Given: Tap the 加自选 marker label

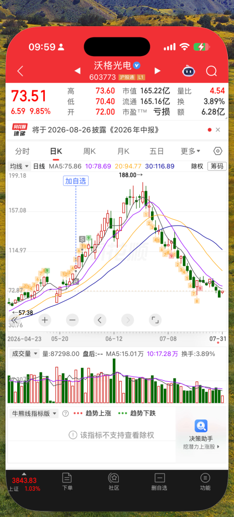Looking at the screenshot, I should coord(76,181).
